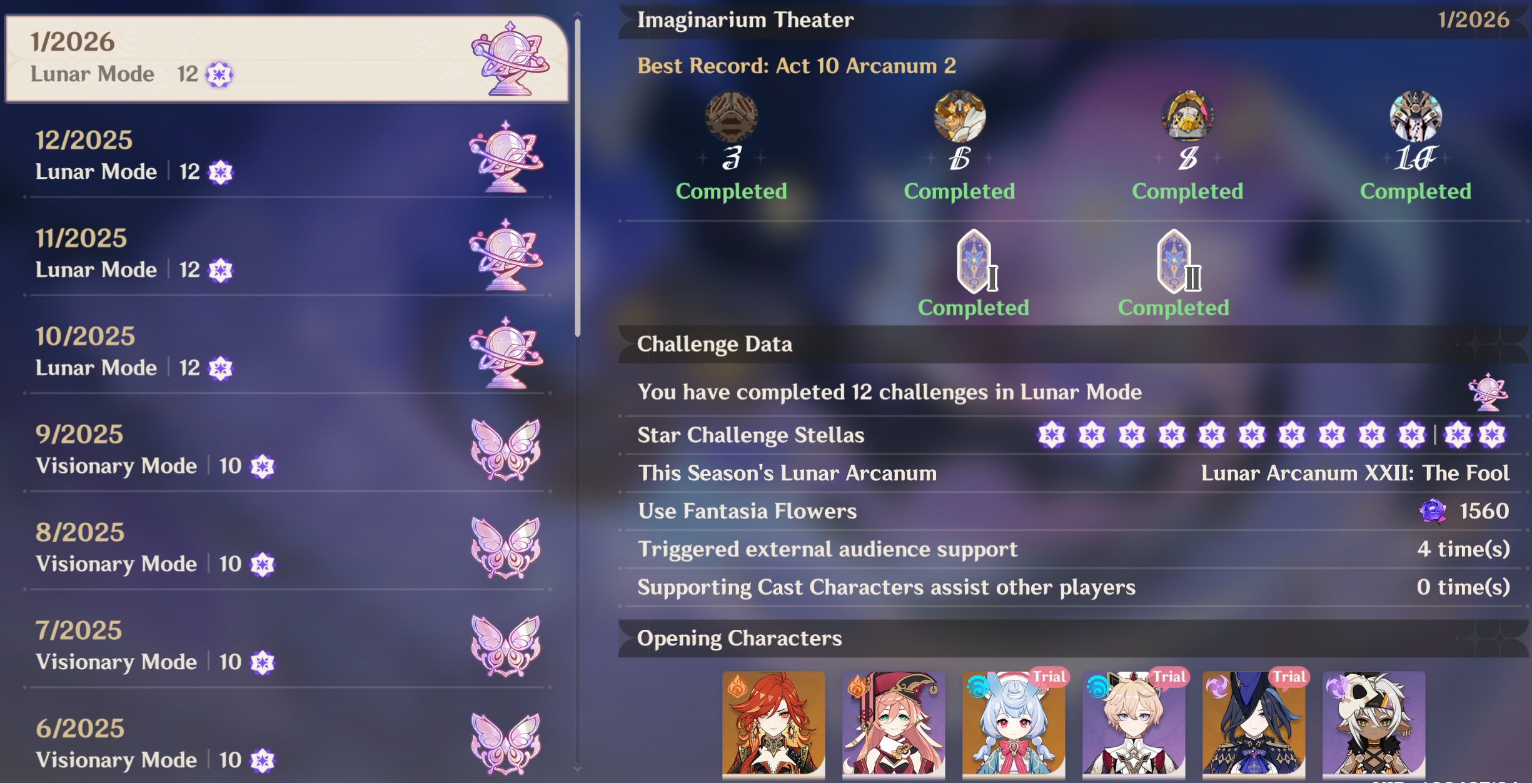The image size is (1532, 783).
Task: Select the Arcanum II card icon
Action: coord(1177,261)
